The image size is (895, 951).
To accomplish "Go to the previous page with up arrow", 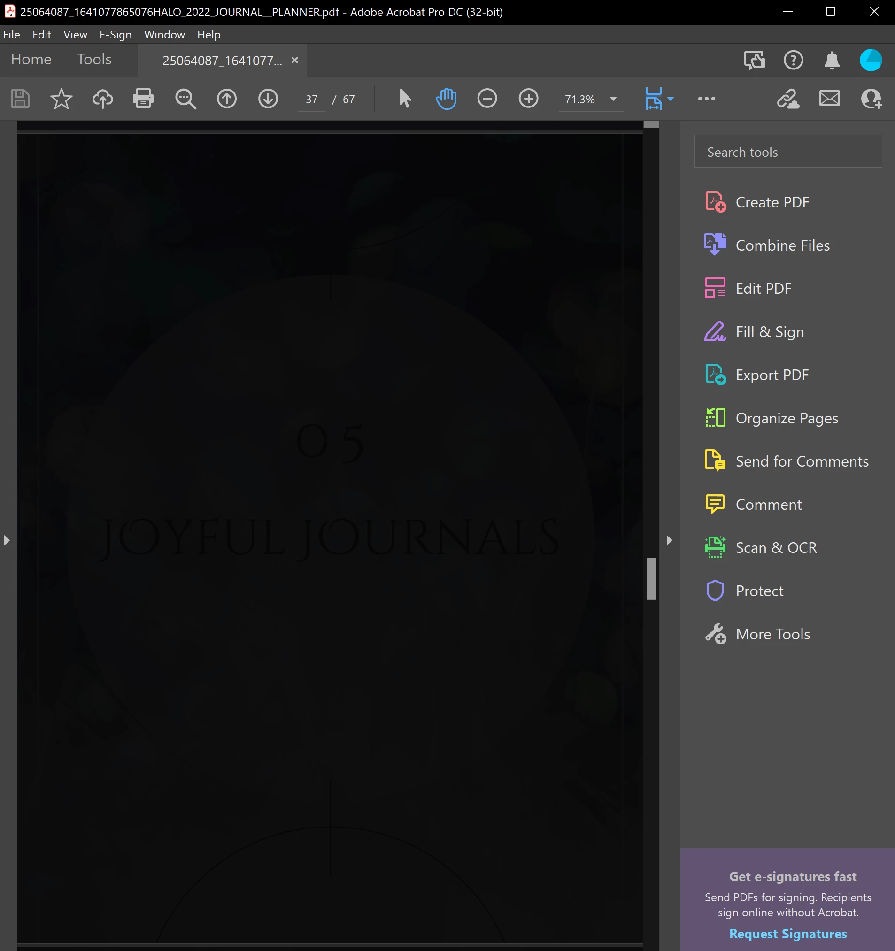I will [x=227, y=99].
